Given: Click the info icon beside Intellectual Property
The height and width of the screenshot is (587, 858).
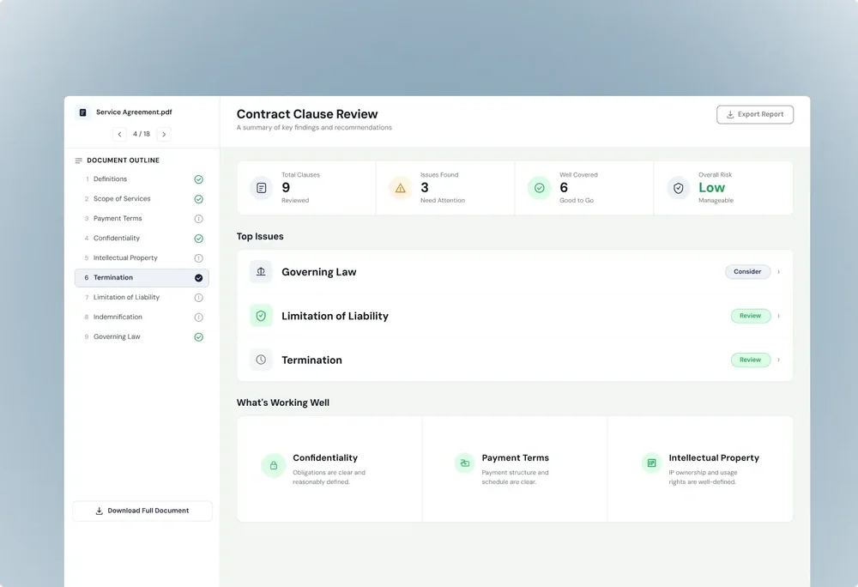Looking at the screenshot, I should (x=199, y=258).
